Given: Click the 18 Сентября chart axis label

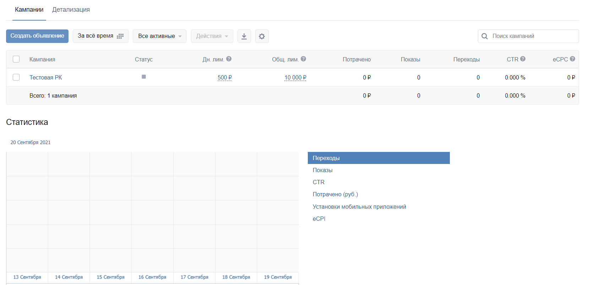Looking at the screenshot, I should pos(236,277).
